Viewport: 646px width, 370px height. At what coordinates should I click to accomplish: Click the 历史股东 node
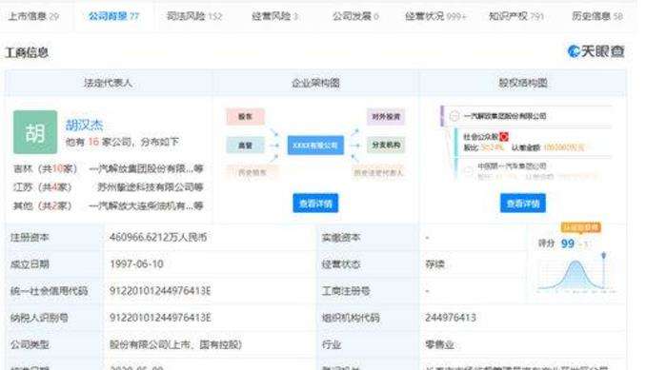[252, 173]
